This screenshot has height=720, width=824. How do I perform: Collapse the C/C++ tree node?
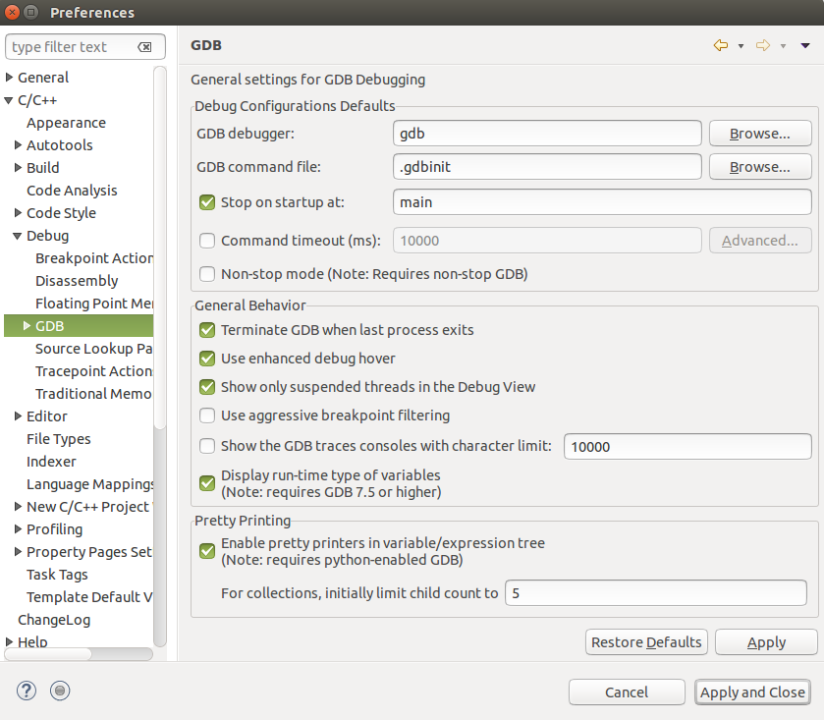[9, 100]
